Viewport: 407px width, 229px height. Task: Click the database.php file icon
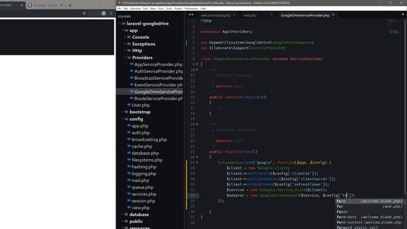(x=129, y=153)
